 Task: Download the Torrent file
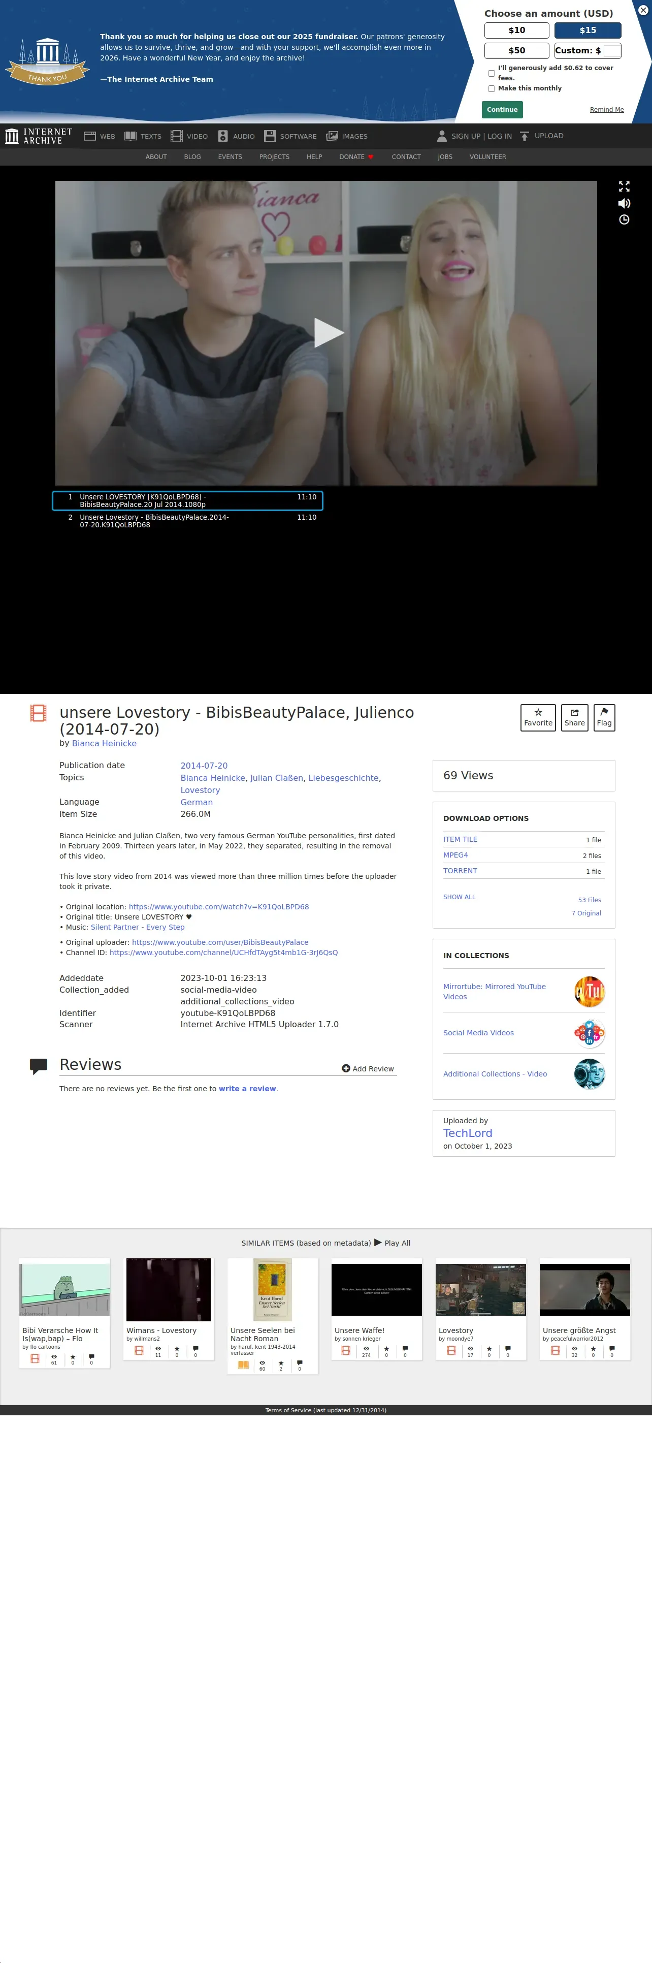461,871
